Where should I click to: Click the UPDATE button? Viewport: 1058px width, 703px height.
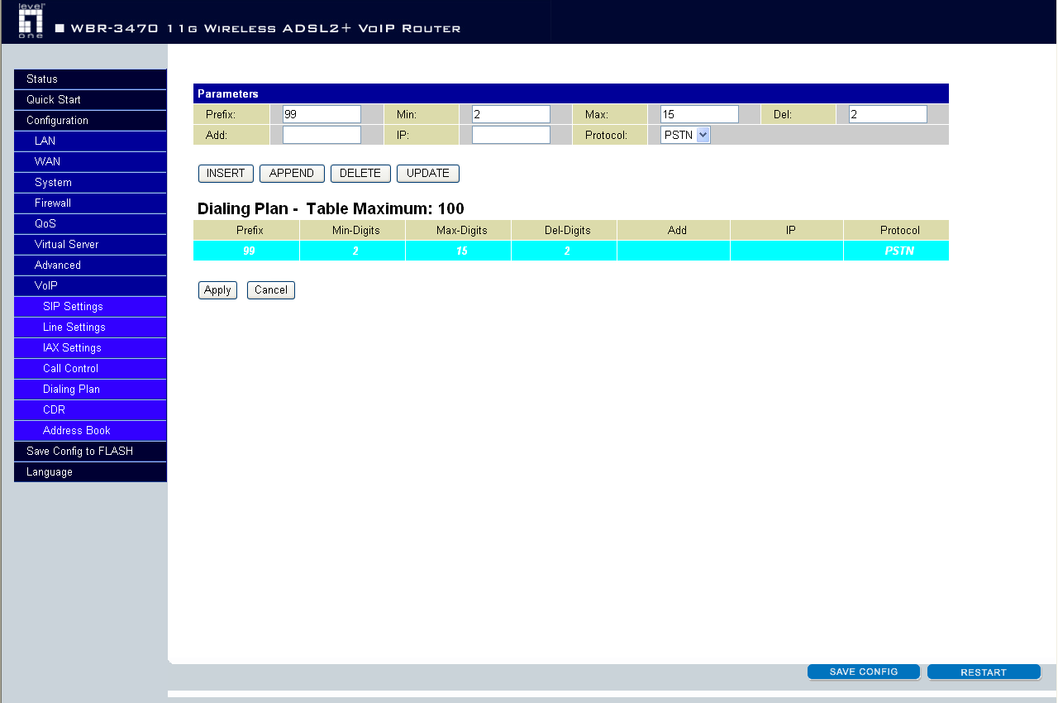click(428, 174)
